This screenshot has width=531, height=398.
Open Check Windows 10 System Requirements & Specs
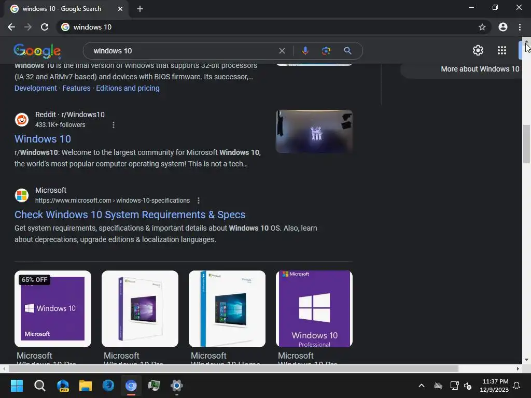point(130,215)
